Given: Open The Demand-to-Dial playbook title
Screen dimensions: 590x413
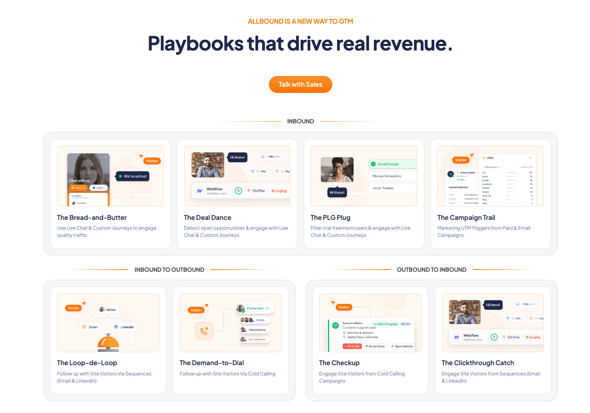Looking at the screenshot, I should pos(212,363).
